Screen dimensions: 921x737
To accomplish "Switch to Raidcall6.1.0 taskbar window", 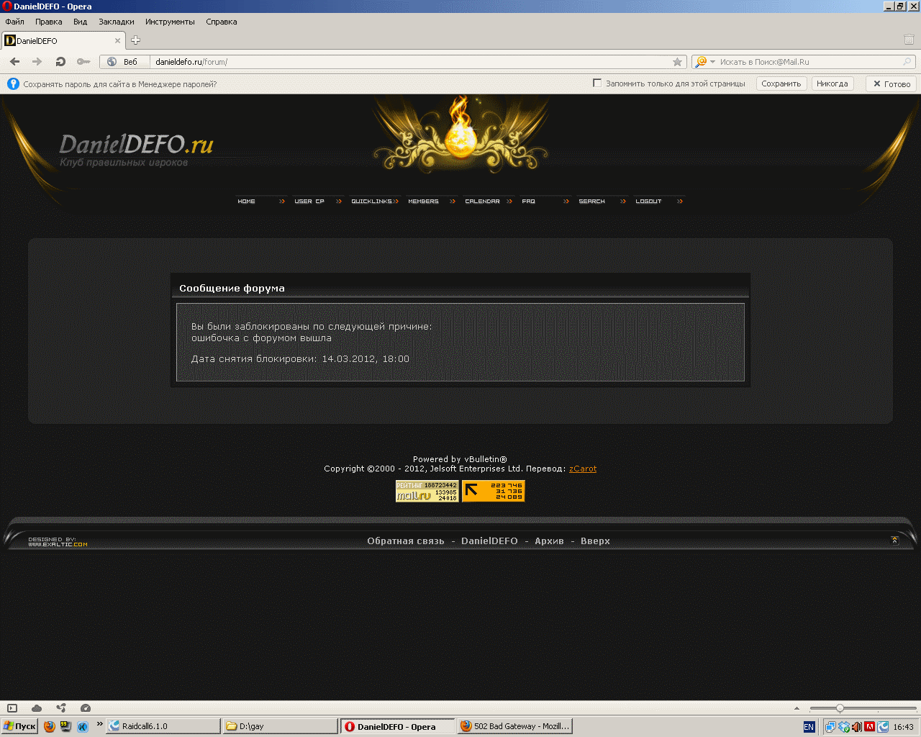I will [163, 726].
